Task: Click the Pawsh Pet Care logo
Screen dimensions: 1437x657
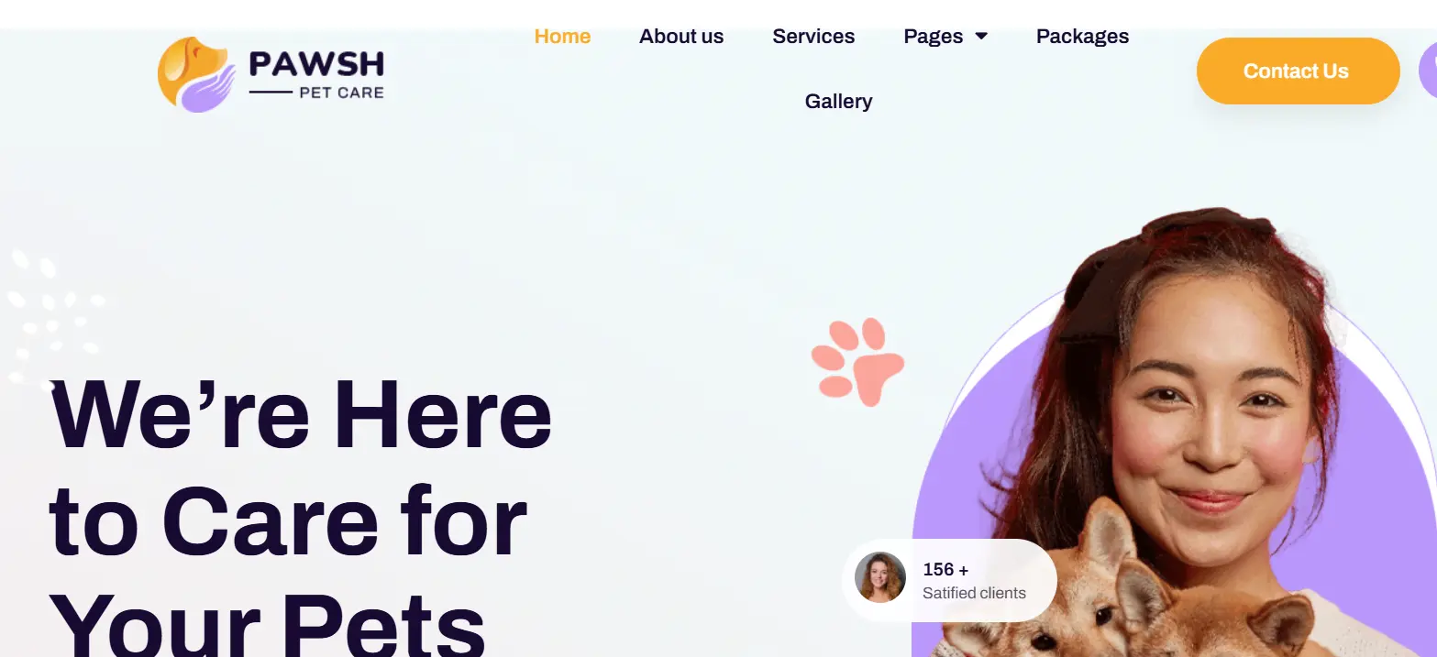Action: [271, 74]
